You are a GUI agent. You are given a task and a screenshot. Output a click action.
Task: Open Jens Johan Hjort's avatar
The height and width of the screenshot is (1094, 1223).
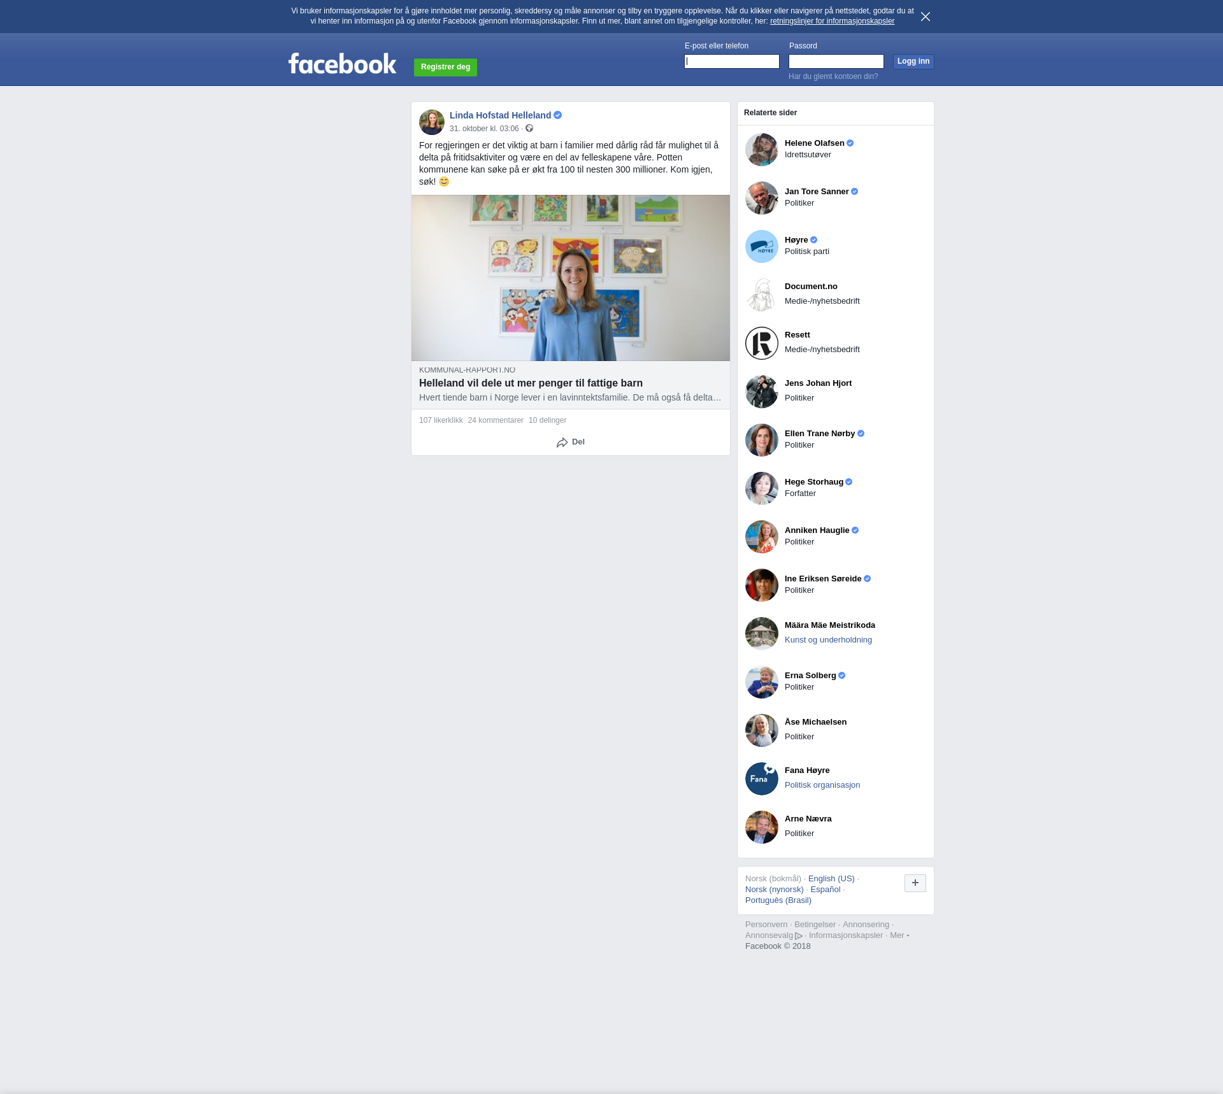click(762, 392)
